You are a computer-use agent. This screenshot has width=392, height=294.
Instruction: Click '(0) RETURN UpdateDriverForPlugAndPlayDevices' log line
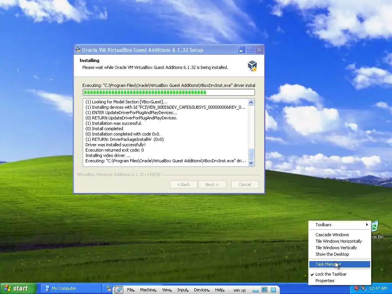pyautogui.click(x=131, y=118)
